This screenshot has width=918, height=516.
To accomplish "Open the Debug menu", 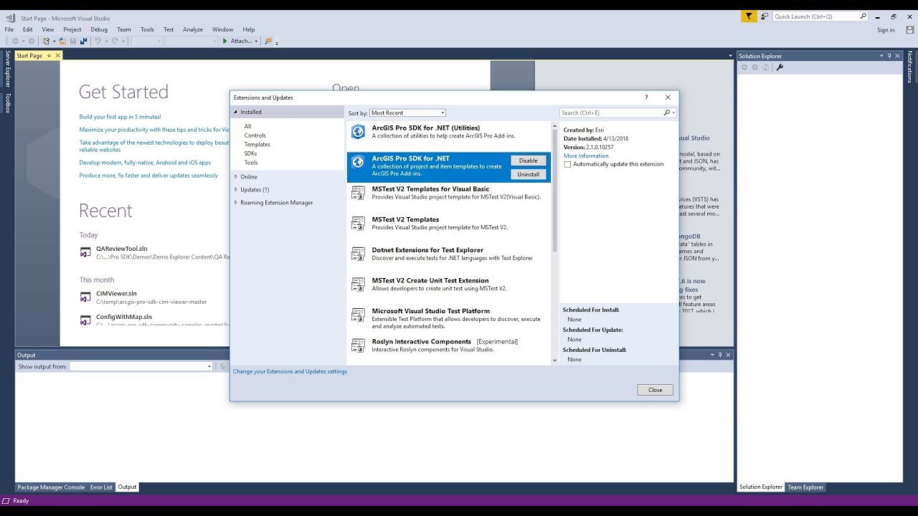I will tap(99, 29).
